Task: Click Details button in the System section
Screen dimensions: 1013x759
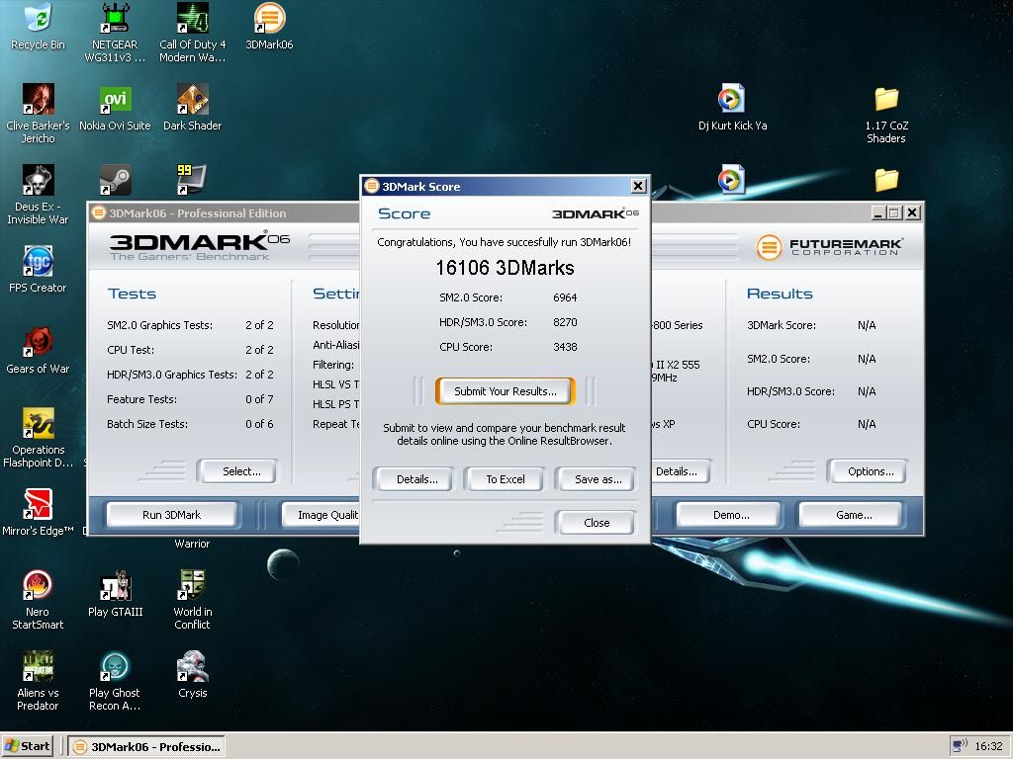Action: pos(680,471)
